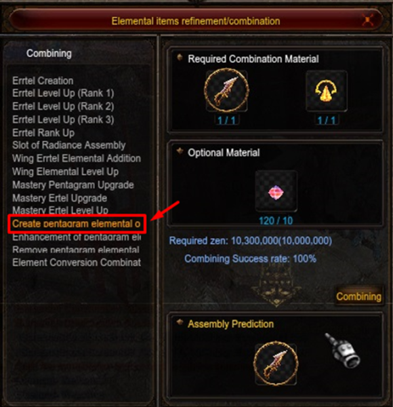Screen dimensions: 393x407
Task: Open Slot of Radiance Assembly
Action: [69, 145]
